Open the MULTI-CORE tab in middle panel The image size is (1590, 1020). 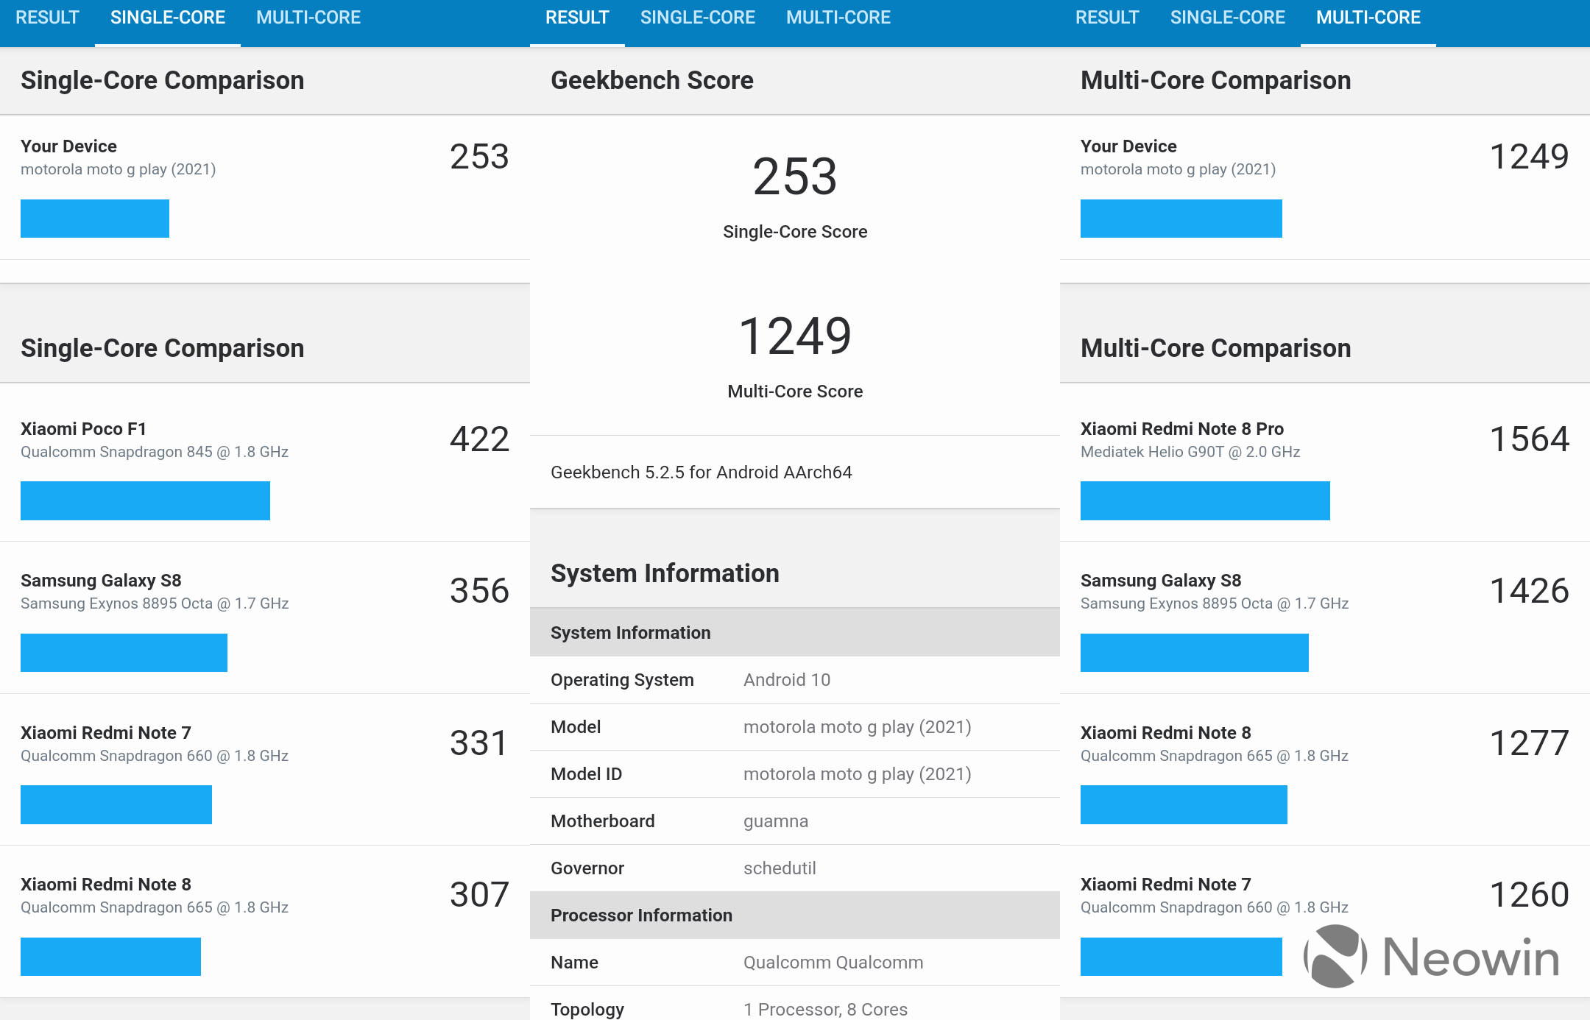point(838,18)
